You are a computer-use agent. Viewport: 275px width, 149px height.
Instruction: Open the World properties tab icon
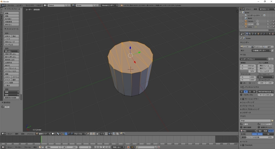tap(256, 34)
